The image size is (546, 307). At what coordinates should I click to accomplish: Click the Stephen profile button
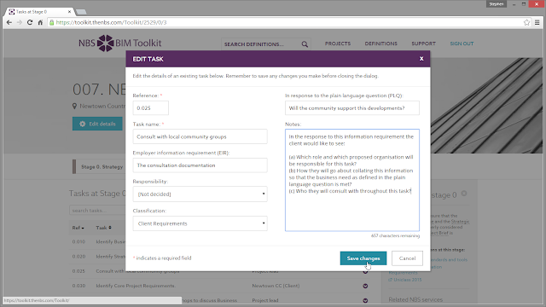[x=497, y=4]
